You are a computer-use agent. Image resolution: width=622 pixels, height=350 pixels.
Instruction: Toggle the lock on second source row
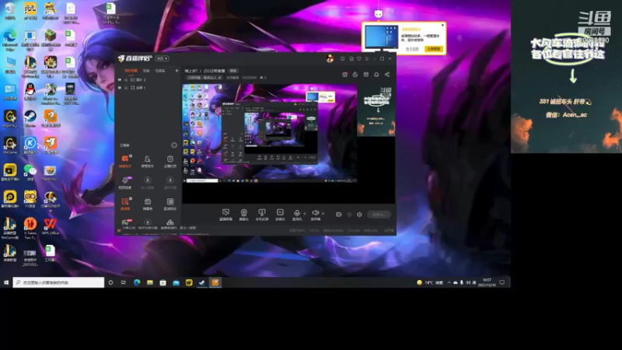tap(126, 88)
